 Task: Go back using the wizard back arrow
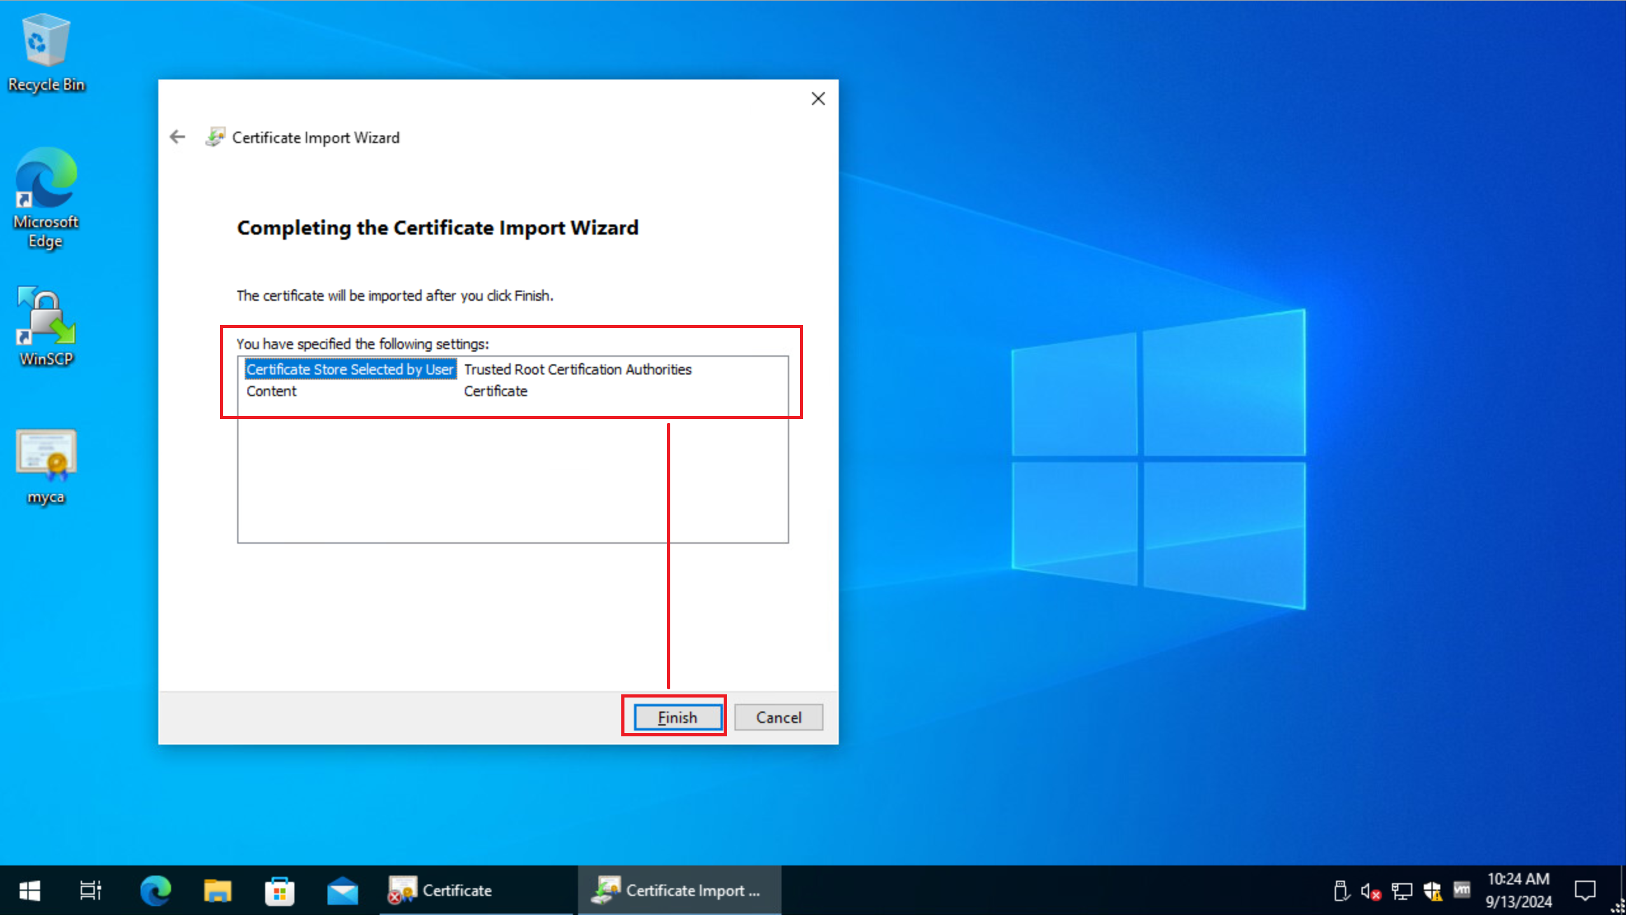177,137
